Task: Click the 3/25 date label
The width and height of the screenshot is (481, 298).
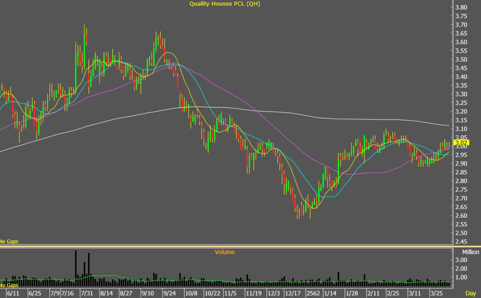Action: click(x=436, y=293)
